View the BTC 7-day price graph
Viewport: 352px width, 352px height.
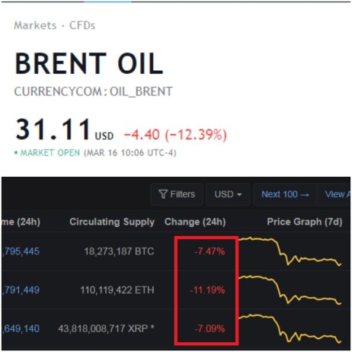tap(290, 251)
